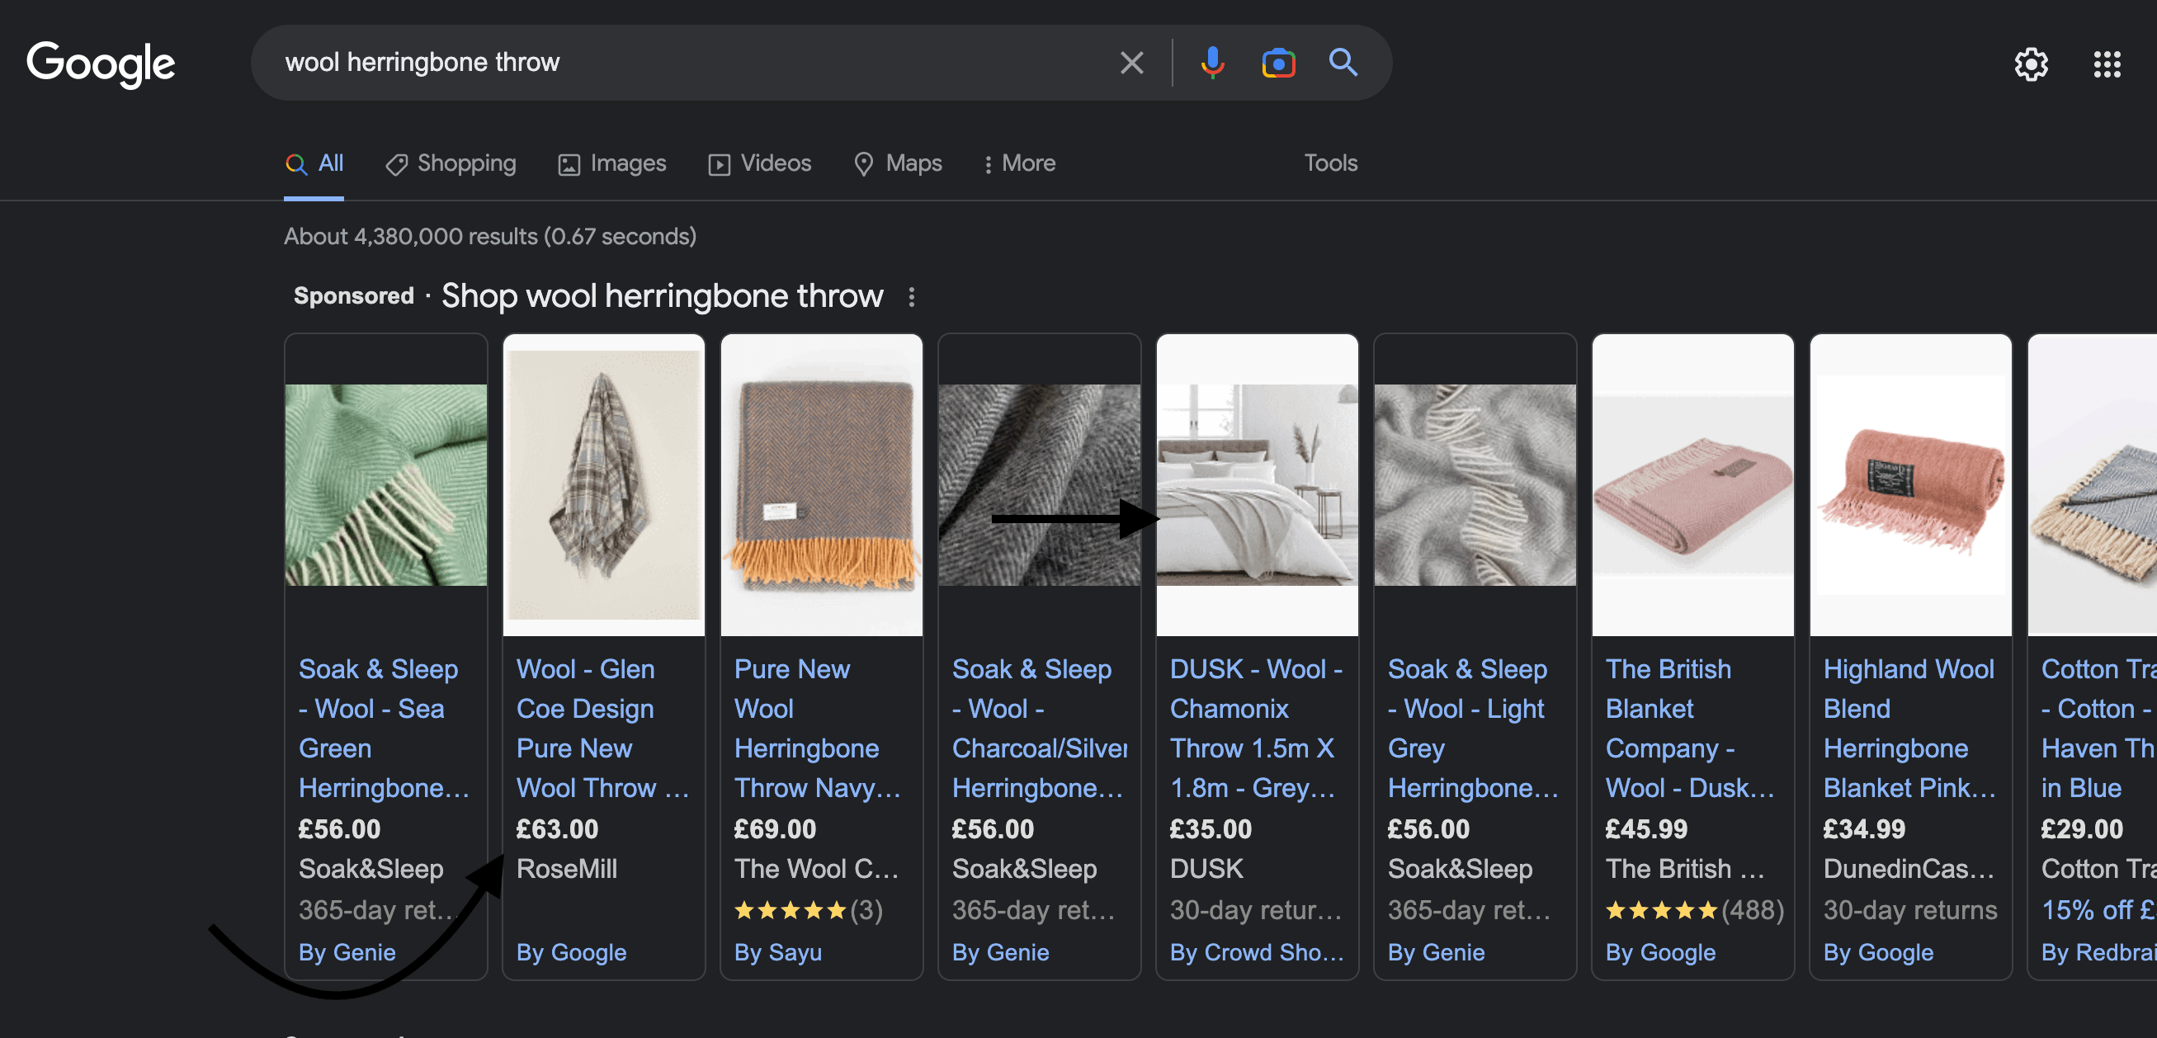
Task: Click the DunedinCas… seller name
Action: click(1909, 869)
